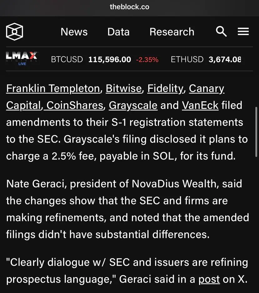The height and width of the screenshot is (293, 259).
Task: Open the Fidelity hyperlink
Action: coord(165,88)
